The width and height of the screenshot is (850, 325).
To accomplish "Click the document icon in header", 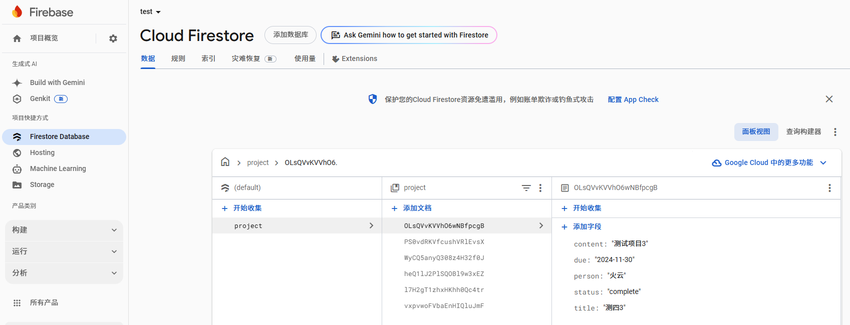I will coord(565,188).
